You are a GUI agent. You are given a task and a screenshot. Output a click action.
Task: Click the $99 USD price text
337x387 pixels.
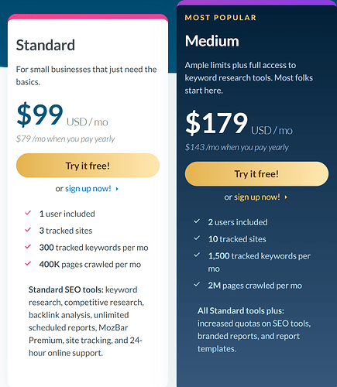pos(62,115)
